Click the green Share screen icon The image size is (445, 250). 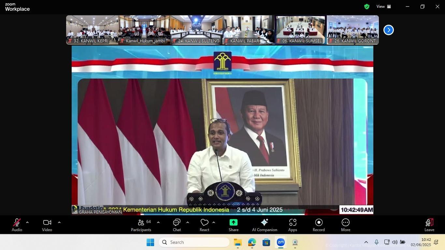pos(233,222)
